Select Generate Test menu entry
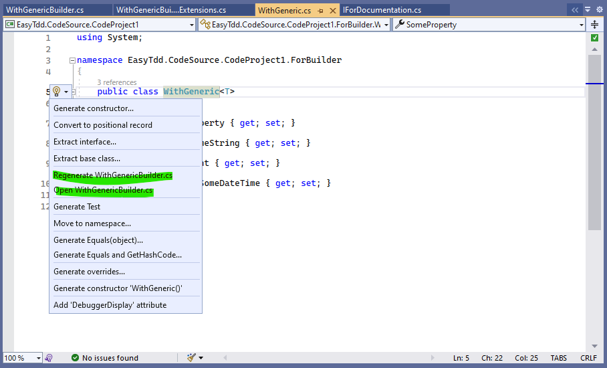607x368 pixels. (126, 207)
